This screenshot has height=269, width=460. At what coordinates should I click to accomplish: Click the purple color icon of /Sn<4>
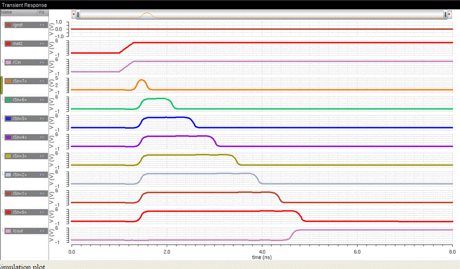click(x=8, y=137)
